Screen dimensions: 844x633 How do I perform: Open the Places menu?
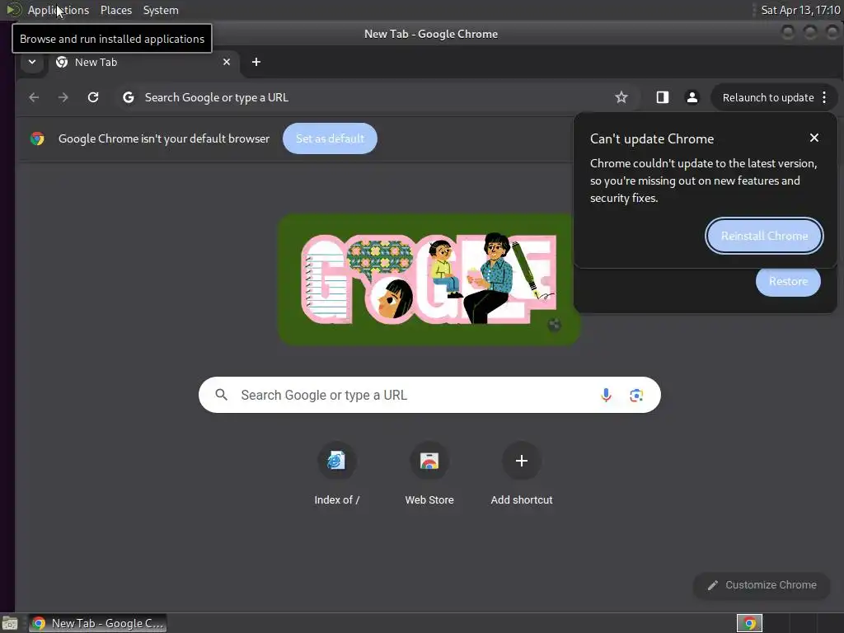115,10
